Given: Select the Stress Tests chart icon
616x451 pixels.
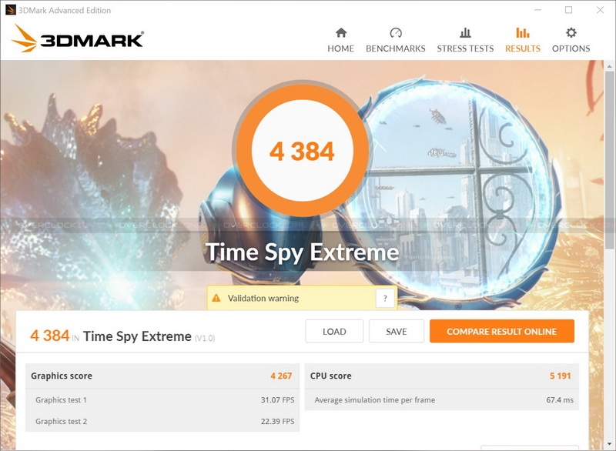Looking at the screenshot, I should click(465, 32).
